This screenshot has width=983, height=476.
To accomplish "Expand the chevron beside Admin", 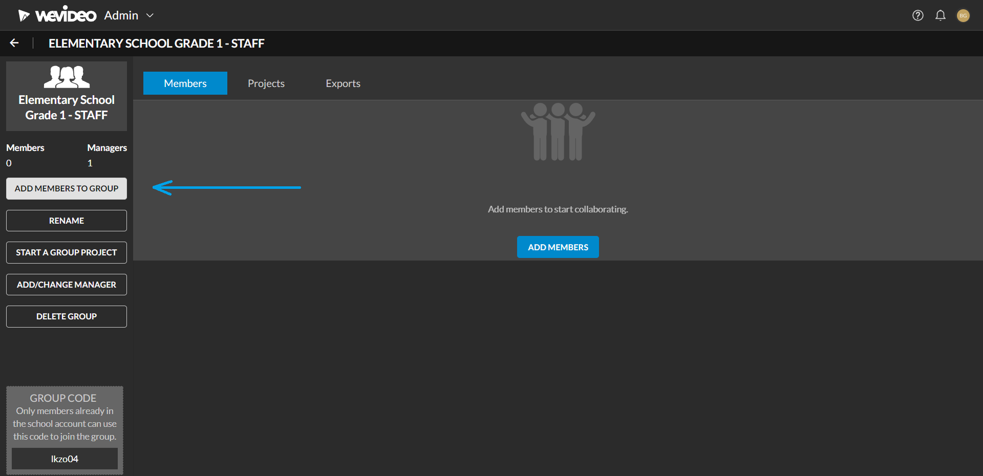I will click(x=149, y=16).
